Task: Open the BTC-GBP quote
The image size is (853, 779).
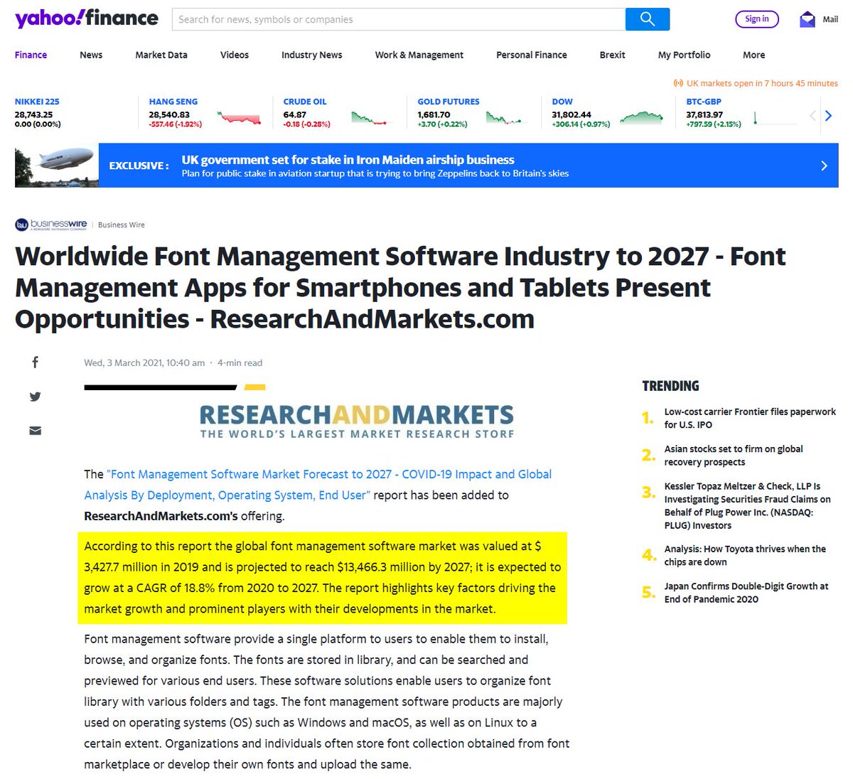Action: coord(704,102)
